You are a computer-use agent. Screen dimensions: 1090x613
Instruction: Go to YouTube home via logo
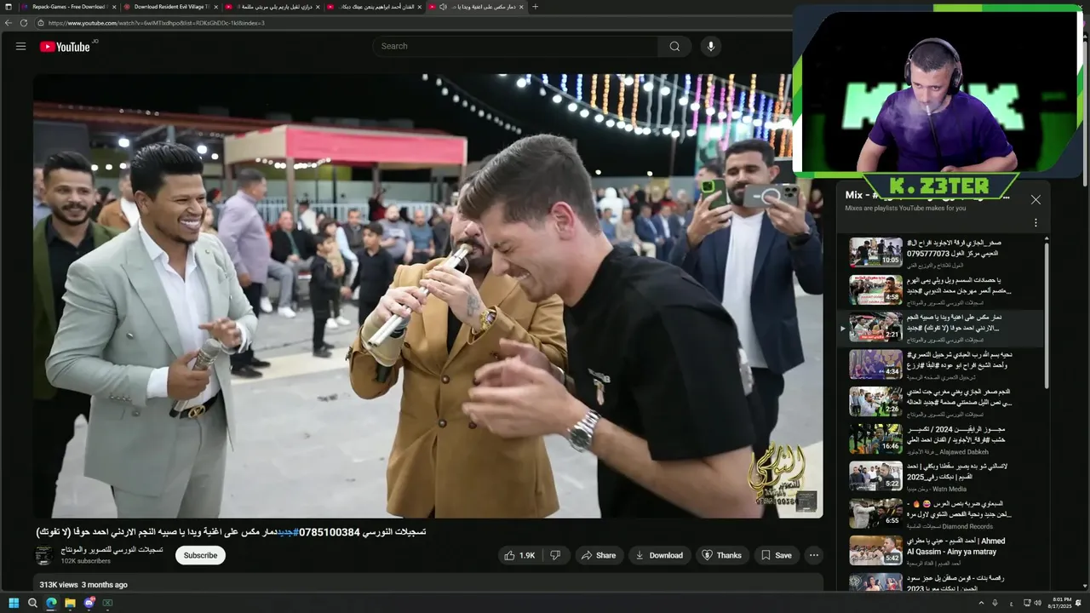[x=66, y=47]
